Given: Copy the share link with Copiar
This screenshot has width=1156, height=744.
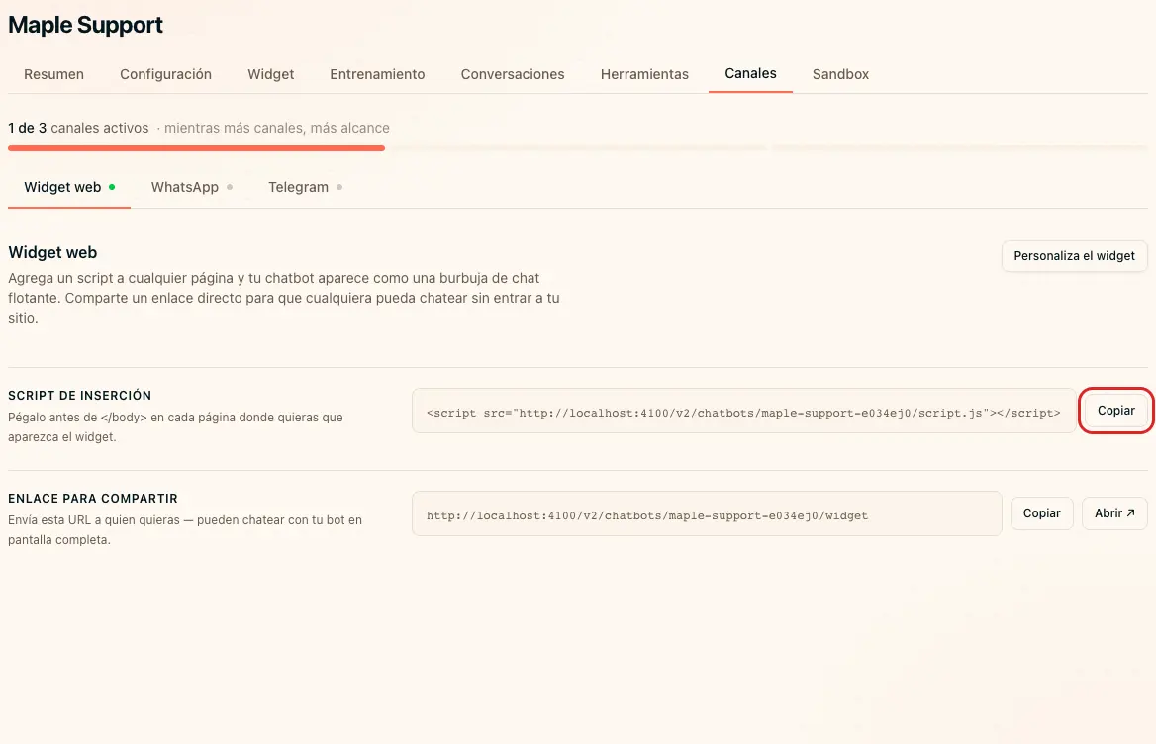Looking at the screenshot, I should click(1042, 513).
